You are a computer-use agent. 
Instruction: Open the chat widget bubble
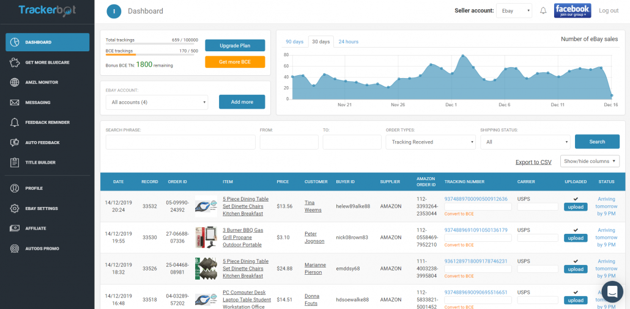tap(612, 292)
